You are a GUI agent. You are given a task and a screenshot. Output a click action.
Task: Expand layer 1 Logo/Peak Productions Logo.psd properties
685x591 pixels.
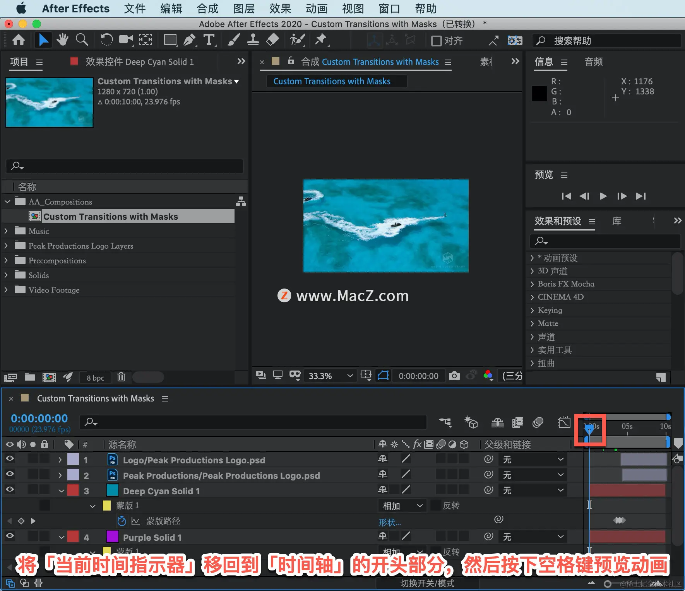click(x=60, y=460)
